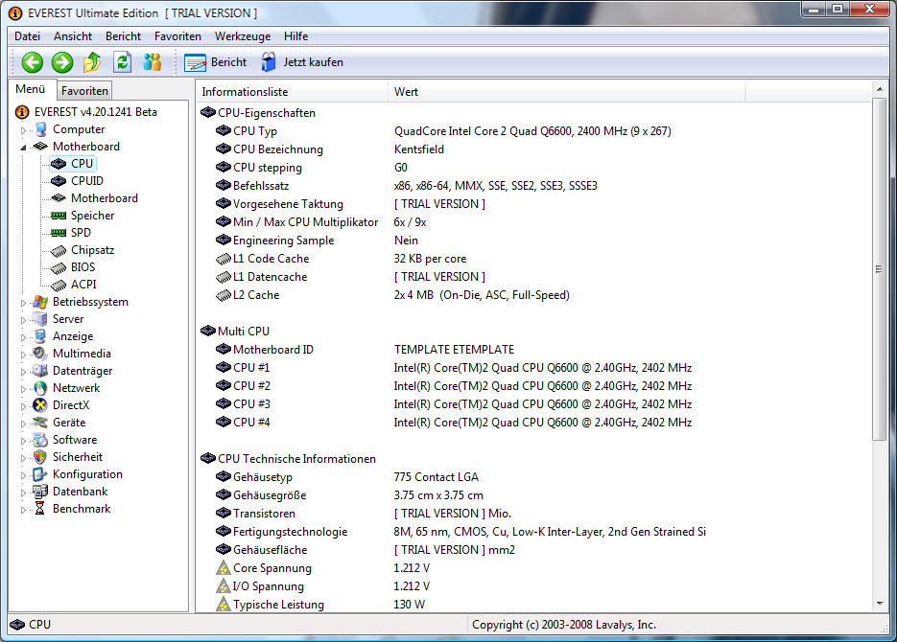
Task: Click the scrollbar up arrow in the info list
Action: 880,89
